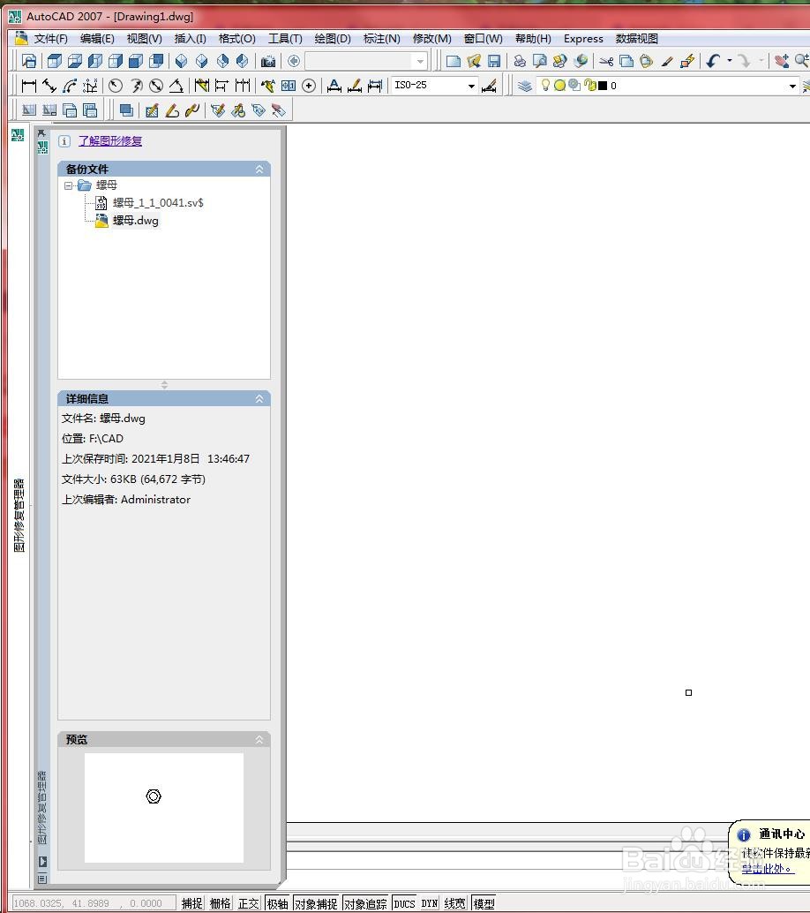Toggle layer 0 on/off lightbulb
Viewport: 810px width, 913px height.
pyautogui.click(x=545, y=85)
